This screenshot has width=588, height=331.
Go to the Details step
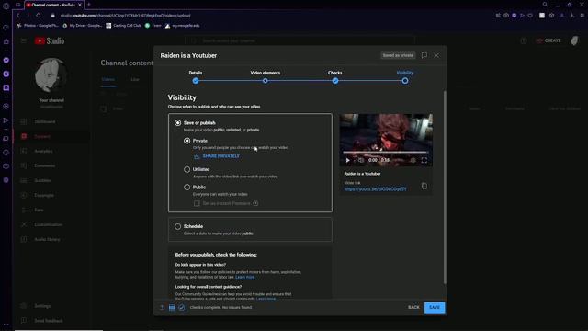[196, 80]
